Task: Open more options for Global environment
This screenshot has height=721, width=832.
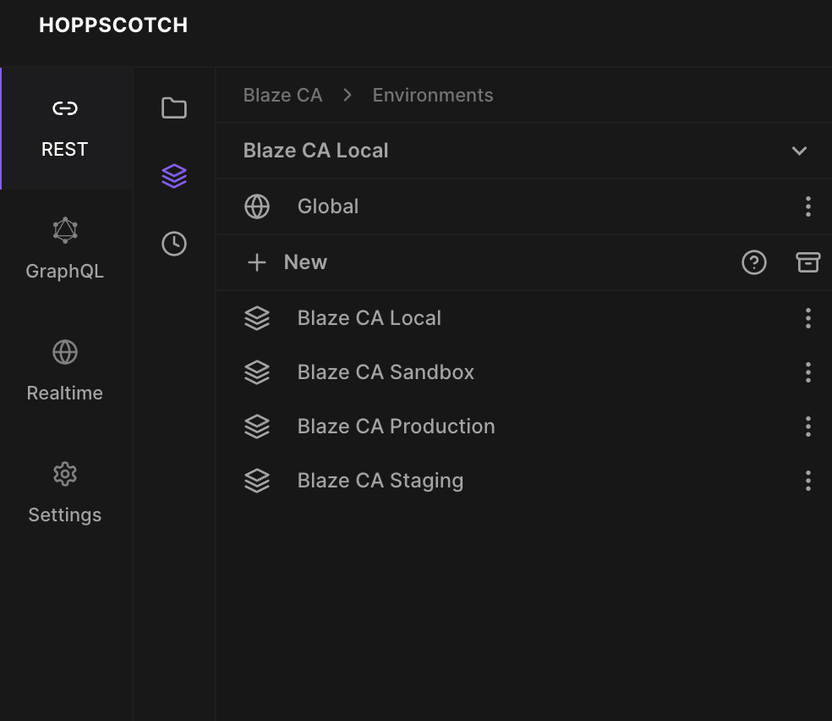Action: (x=807, y=206)
